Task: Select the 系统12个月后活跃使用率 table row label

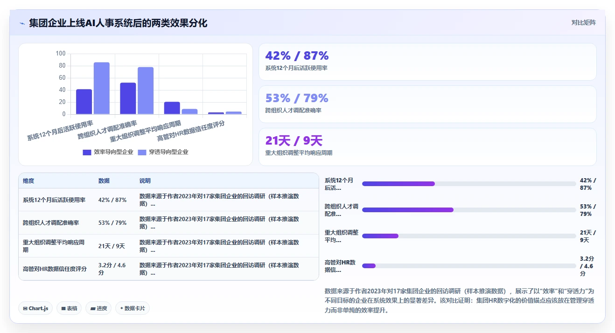Action: coord(54,200)
